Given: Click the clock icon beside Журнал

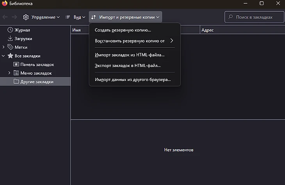Looking at the screenshot, I should 10,30.
